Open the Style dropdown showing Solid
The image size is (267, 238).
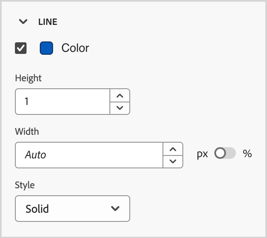72,209
